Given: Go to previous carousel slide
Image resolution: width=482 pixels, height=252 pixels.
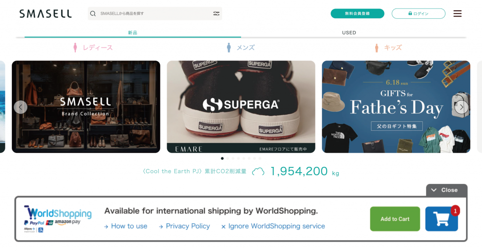Looking at the screenshot, I should pyautogui.click(x=21, y=107).
